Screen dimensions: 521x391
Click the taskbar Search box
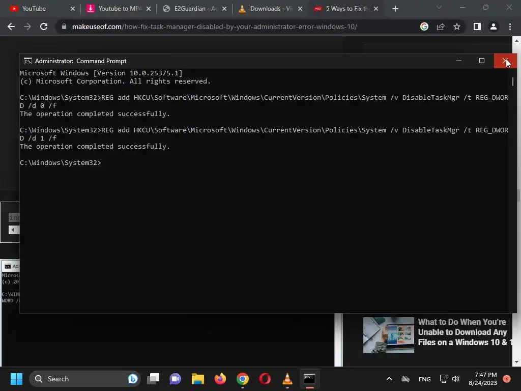pos(85,379)
